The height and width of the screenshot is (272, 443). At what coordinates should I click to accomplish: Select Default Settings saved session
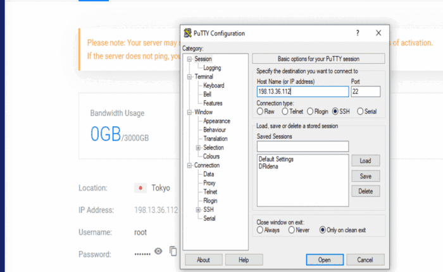pos(276,159)
